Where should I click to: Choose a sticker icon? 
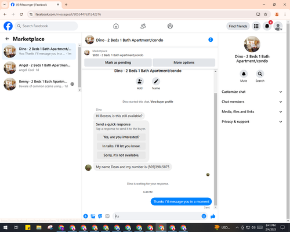[x=100, y=216]
